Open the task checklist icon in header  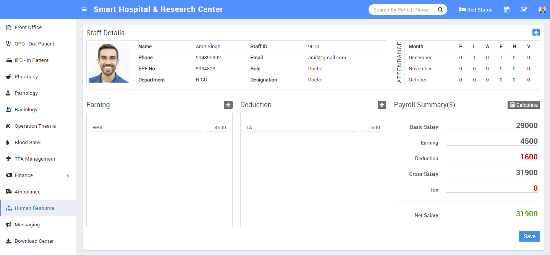click(x=524, y=10)
